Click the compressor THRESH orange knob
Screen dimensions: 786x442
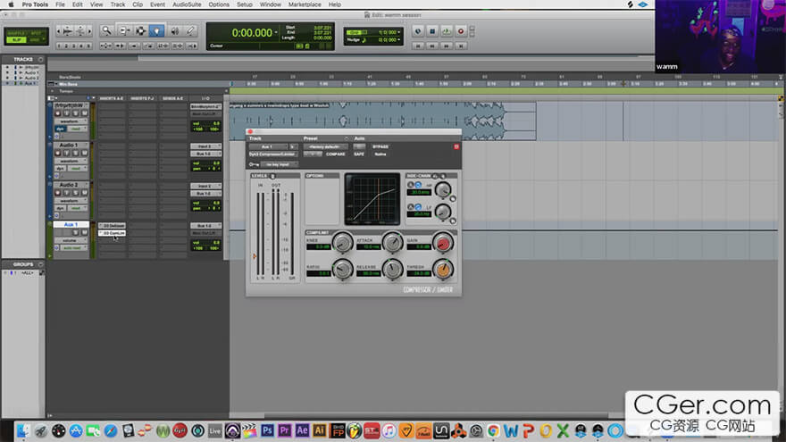point(443,270)
